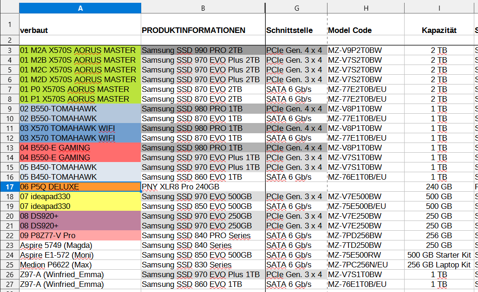478x292 pixels.
Task: Select '04 B550-E GAMING' in row 14
Action: [80, 157]
